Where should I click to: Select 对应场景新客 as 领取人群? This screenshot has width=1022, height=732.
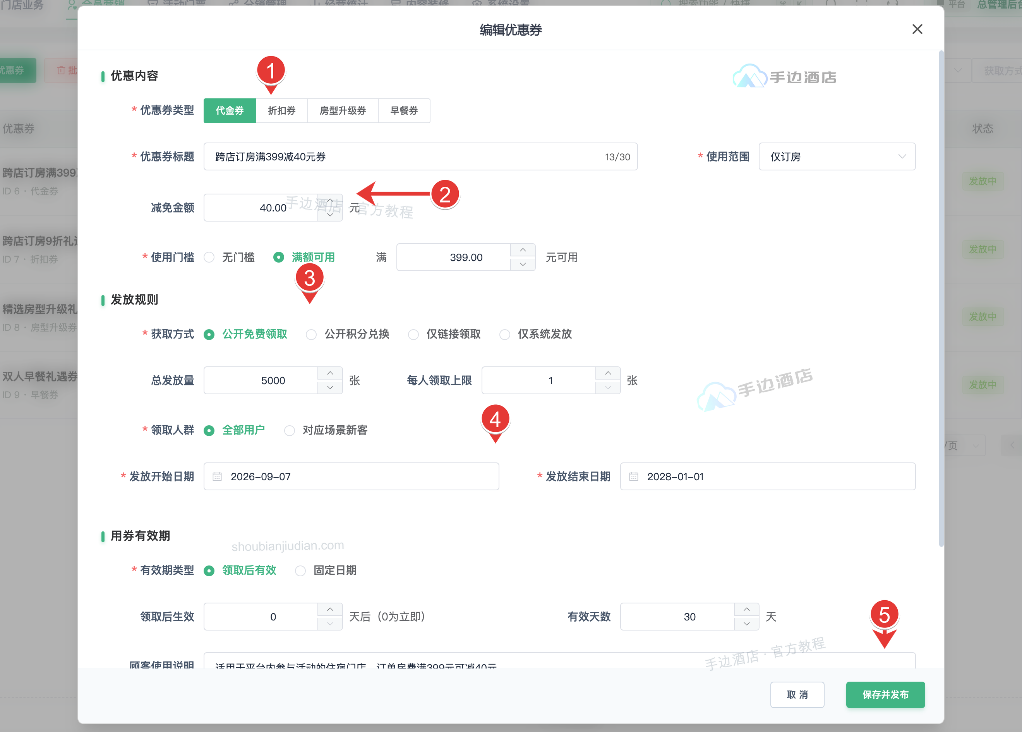point(326,430)
